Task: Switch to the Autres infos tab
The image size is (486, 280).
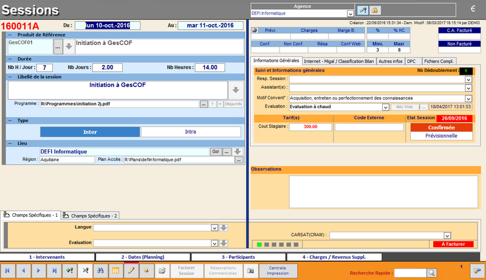Action: click(389, 61)
